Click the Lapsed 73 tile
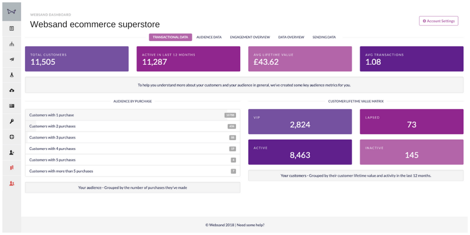Screen dimensions: 470x235 pyautogui.click(x=412, y=121)
